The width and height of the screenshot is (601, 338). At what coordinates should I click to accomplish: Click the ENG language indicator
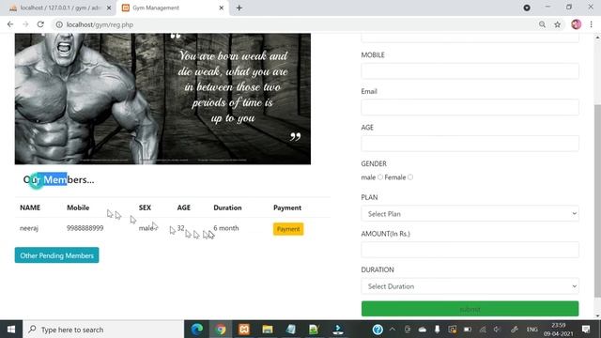(x=532, y=330)
